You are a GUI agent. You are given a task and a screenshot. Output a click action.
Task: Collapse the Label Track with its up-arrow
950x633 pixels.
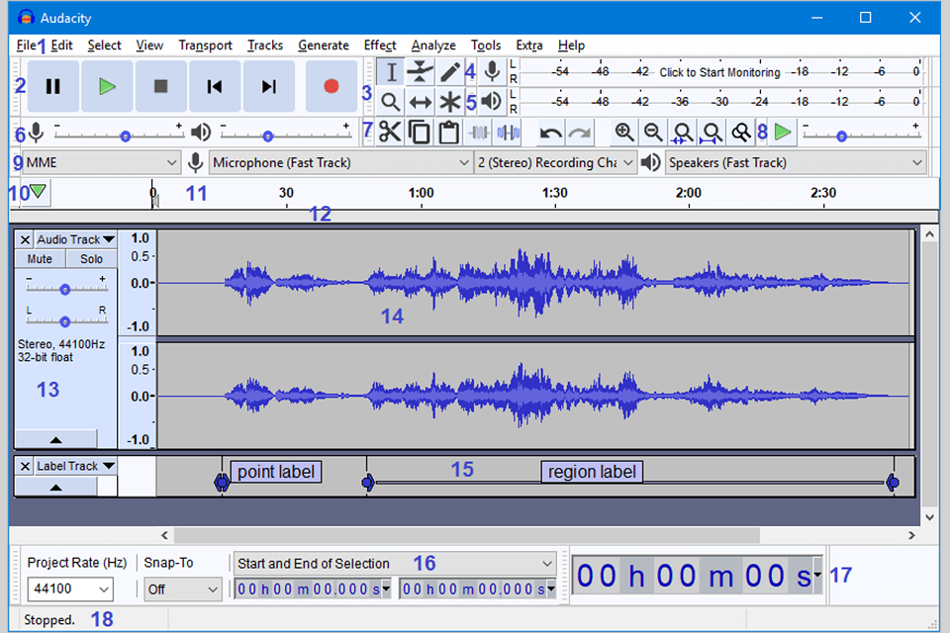[55, 487]
